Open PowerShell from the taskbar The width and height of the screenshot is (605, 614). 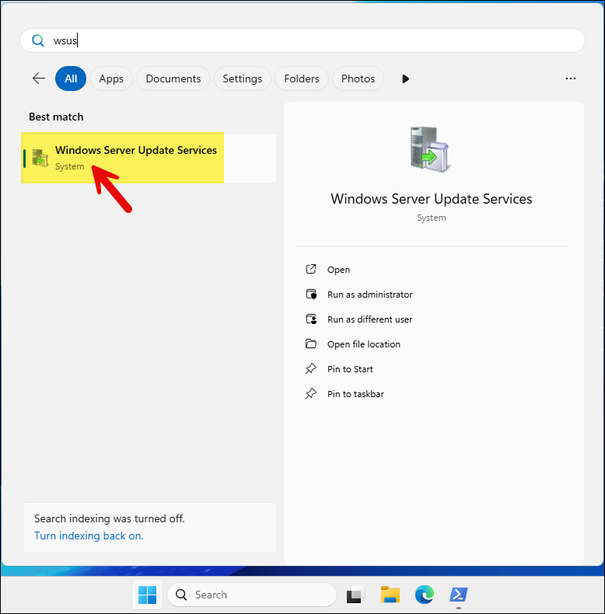coord(458,595)
